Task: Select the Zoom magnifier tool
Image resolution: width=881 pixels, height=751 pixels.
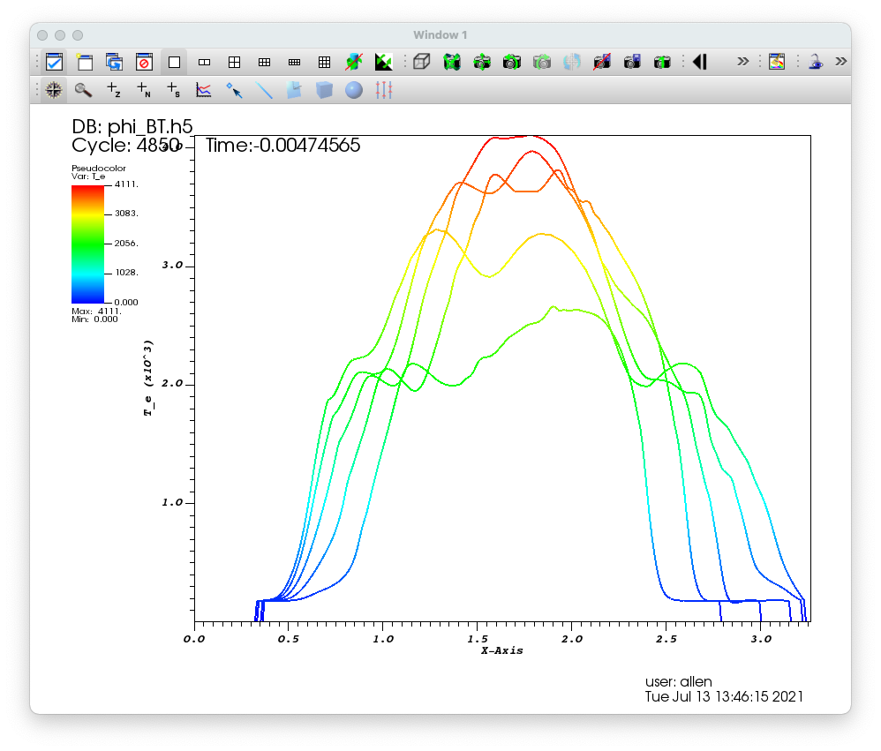Action: point(83,90)
